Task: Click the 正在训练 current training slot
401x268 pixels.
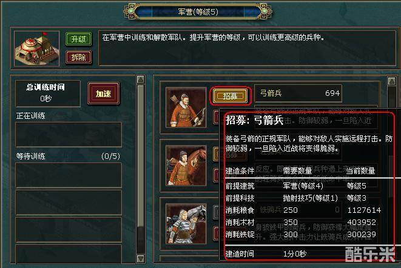Action: pyautogui.click(x=69, y=135)
